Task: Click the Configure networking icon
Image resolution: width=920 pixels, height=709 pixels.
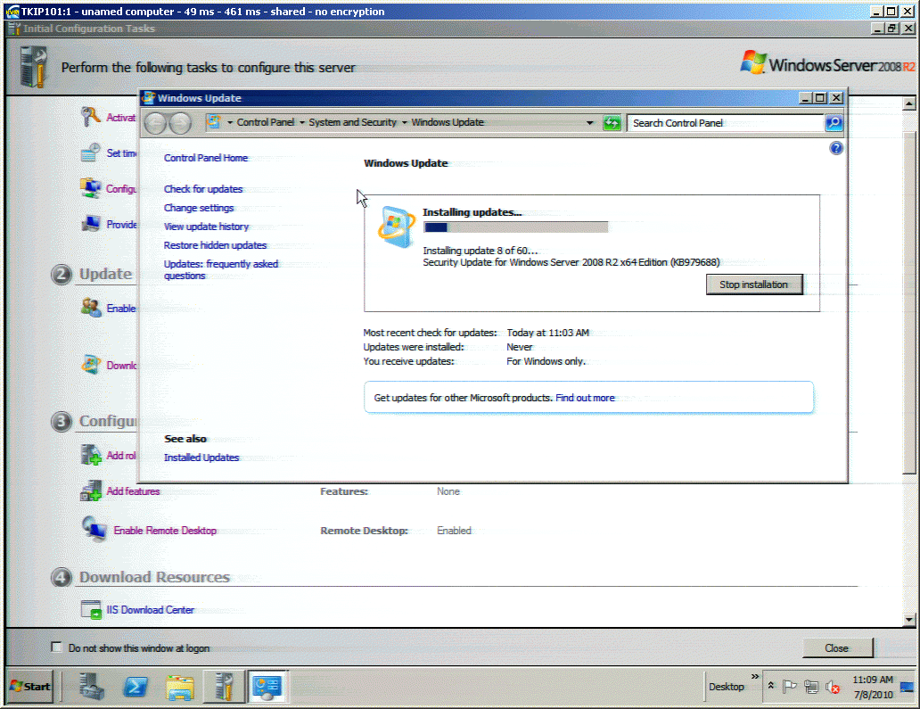Action: coord(90,188)
